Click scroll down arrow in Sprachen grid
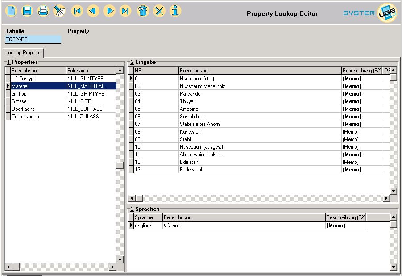Viewport: 402px width, 276px height. point(394,267)
